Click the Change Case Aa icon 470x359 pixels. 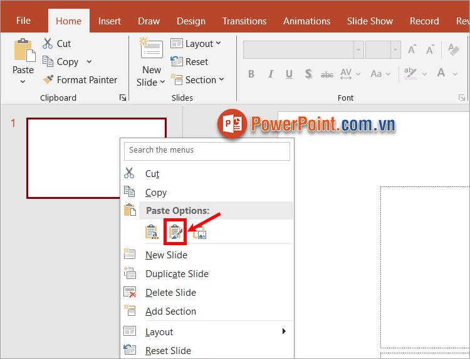tap(376, 74)
